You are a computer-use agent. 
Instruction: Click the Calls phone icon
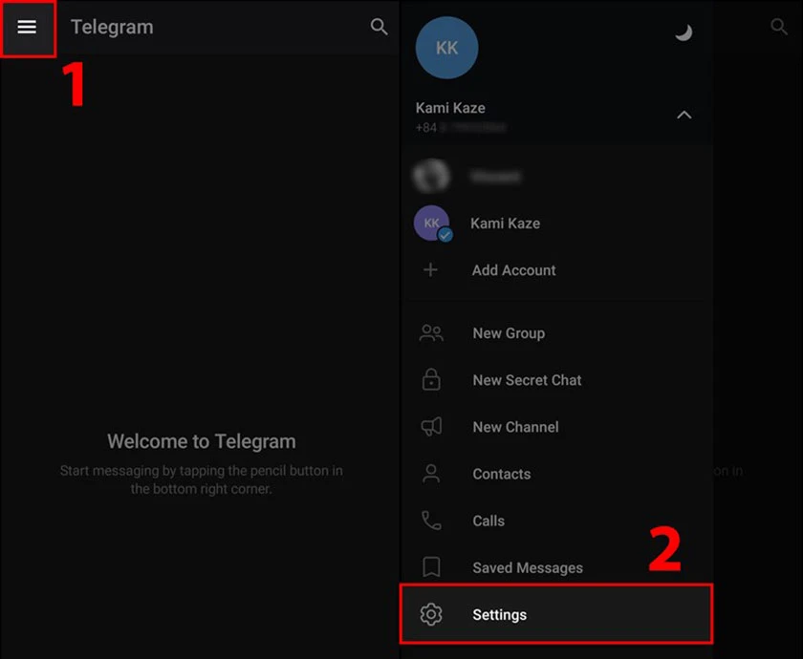pos(431,521)
